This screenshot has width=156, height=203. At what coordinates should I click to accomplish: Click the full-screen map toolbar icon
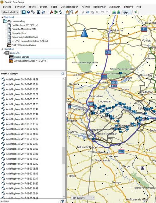click(x=39, y=12)
